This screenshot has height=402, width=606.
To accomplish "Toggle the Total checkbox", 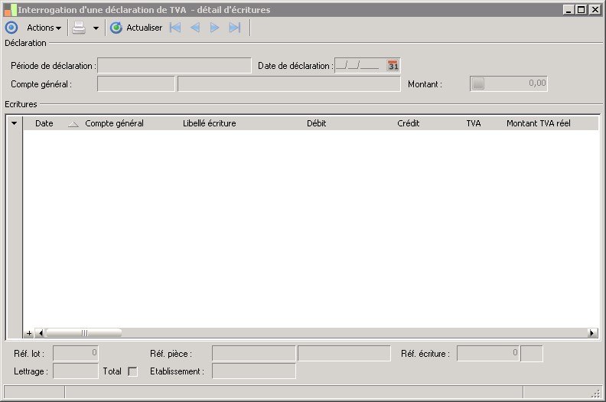I will [132, 371].
